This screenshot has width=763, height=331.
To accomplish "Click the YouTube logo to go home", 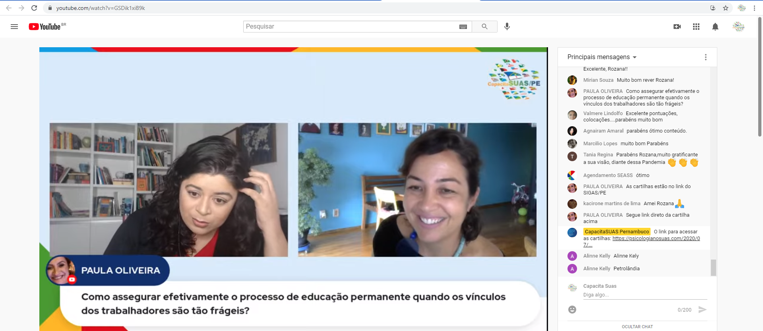I will [x=45, y=27].
